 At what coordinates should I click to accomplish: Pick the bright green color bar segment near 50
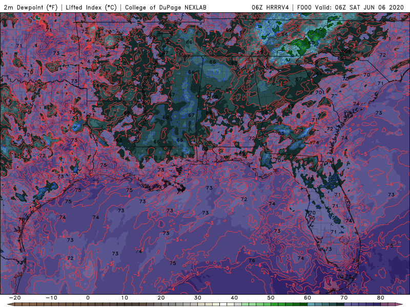(x=275, y=304)
